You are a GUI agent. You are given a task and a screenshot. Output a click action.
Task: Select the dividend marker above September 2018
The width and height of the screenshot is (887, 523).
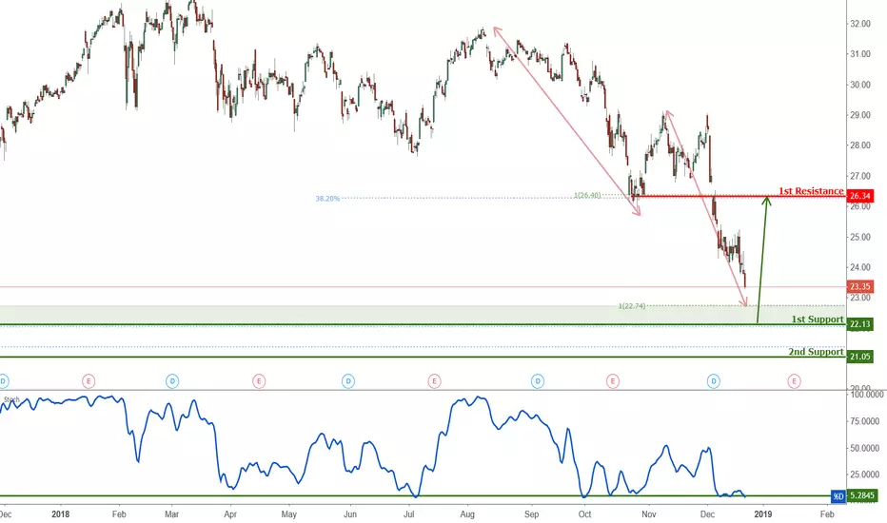coord(538,381)
